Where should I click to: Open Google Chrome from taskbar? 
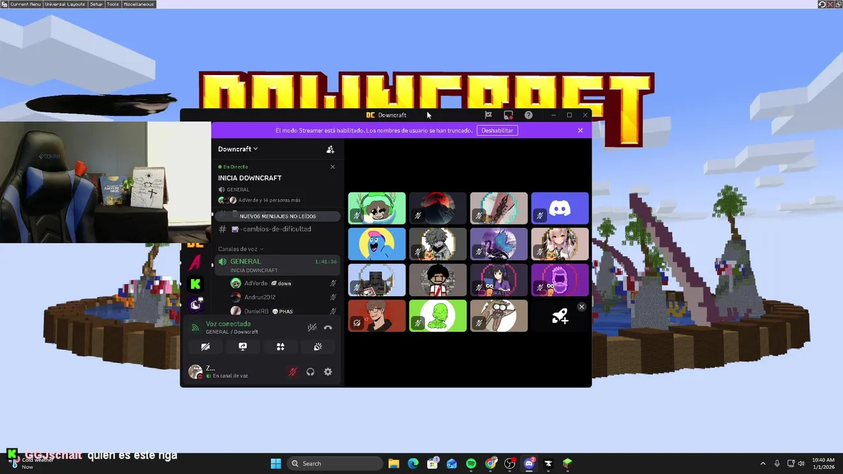pos(491,463)
